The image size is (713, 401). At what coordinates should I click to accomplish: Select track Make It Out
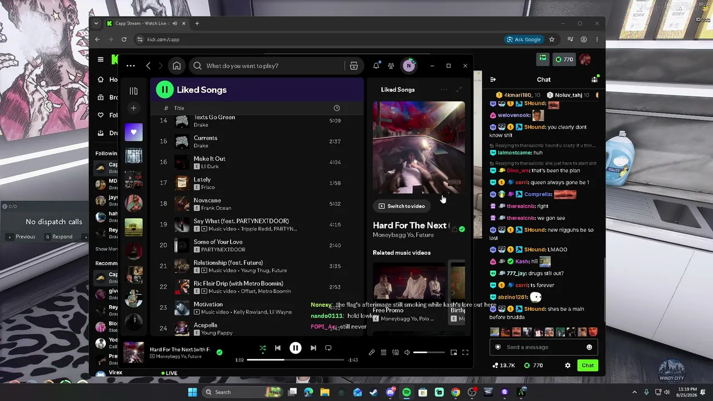pyautogui.click(x=257, y=162)
